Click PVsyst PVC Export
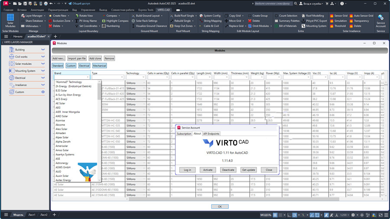Screen dimensions: 390x219 tap(314, 21)
